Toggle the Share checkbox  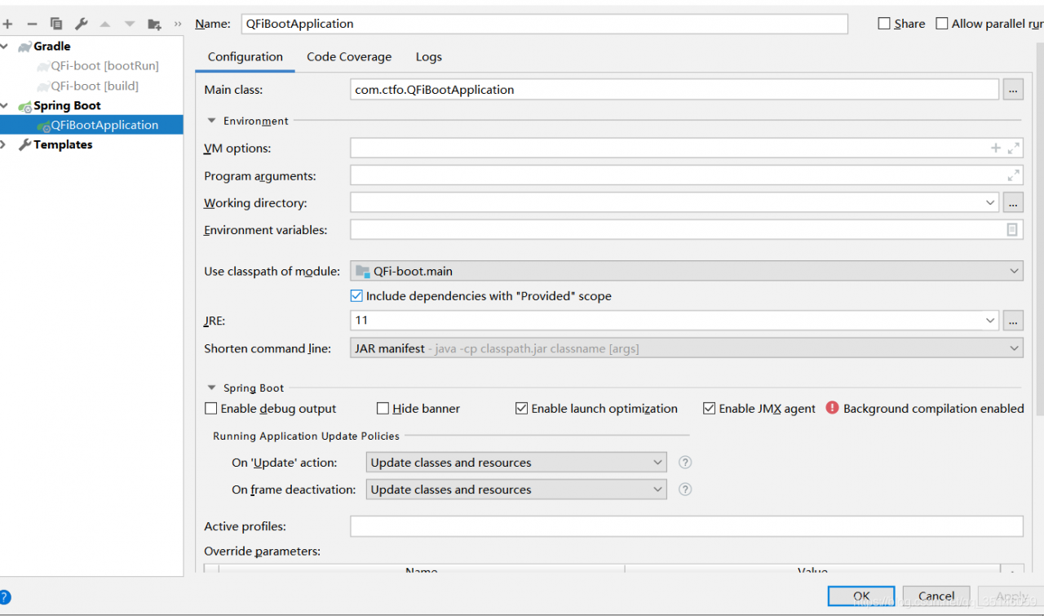(x=884, y=24)
